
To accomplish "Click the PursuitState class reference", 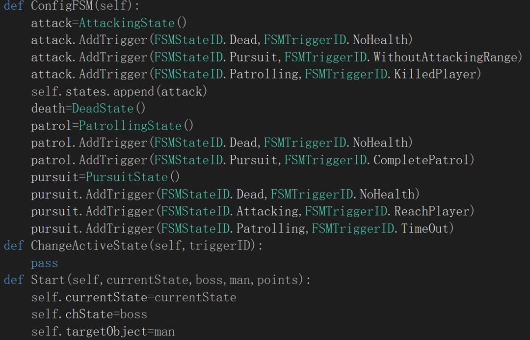I will [127, 177].
